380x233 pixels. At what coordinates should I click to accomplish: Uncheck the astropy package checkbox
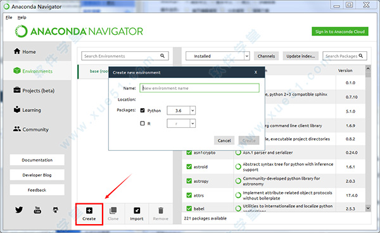pos(189,181)
